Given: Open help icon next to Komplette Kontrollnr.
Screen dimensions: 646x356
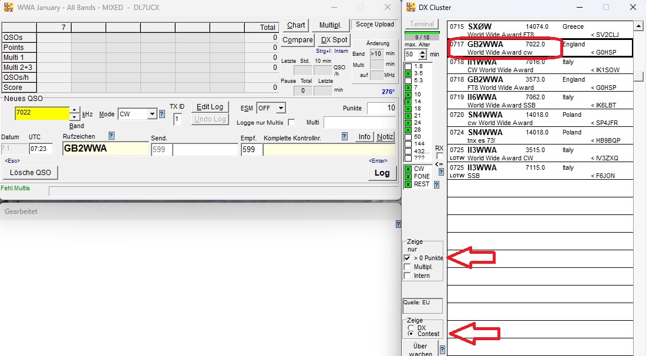Looking at the screenshot, I should click(x=345, y=136).
